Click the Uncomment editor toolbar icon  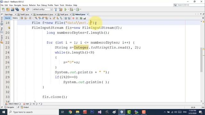[85, 18]
